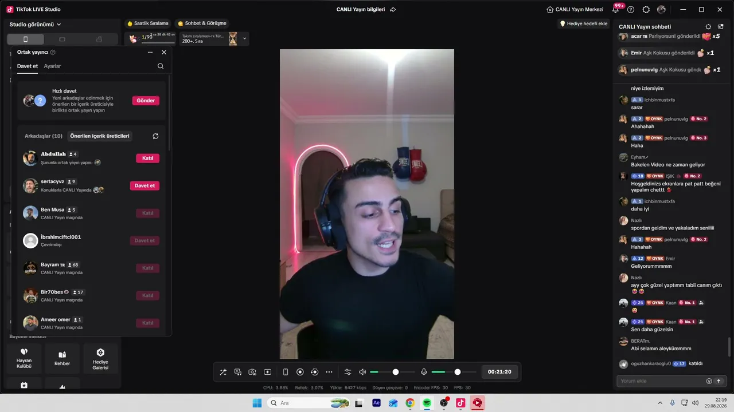Click Katıl button next to Bir70bes
Viewport: 734px width, 412px height.
147,296
